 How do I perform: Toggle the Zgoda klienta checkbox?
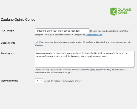(x=36, y=42)
